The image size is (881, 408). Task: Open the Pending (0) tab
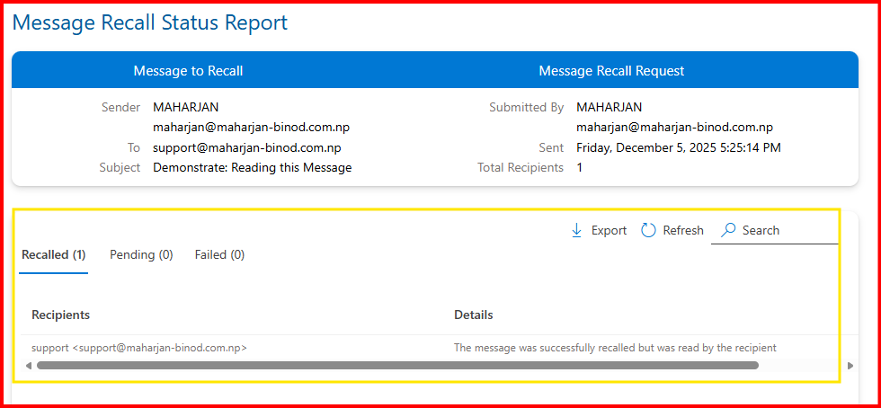coord(141,255)
